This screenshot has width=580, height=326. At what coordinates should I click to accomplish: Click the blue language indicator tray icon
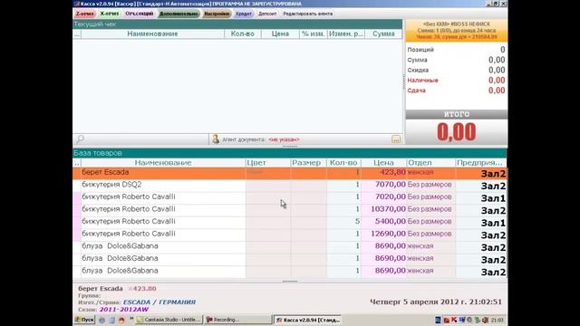438,320
